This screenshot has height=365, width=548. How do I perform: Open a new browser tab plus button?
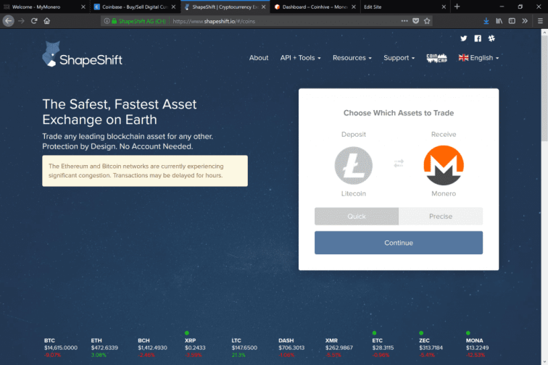tap(457, 7)
